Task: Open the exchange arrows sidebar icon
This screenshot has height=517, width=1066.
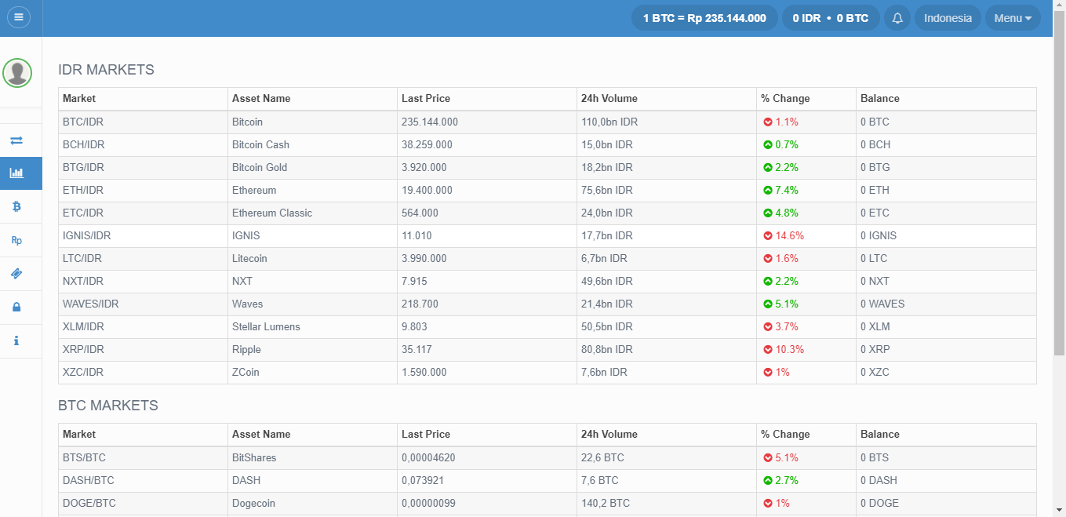Action: [x=16, y=140]
